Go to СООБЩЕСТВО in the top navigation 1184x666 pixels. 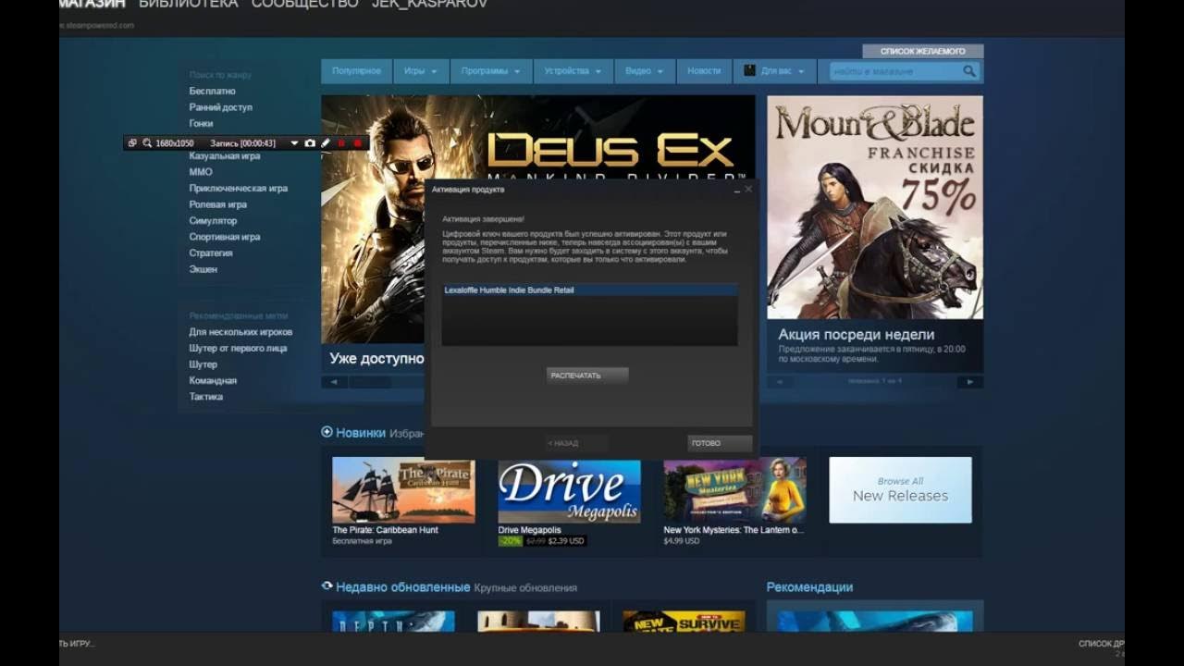304,4
